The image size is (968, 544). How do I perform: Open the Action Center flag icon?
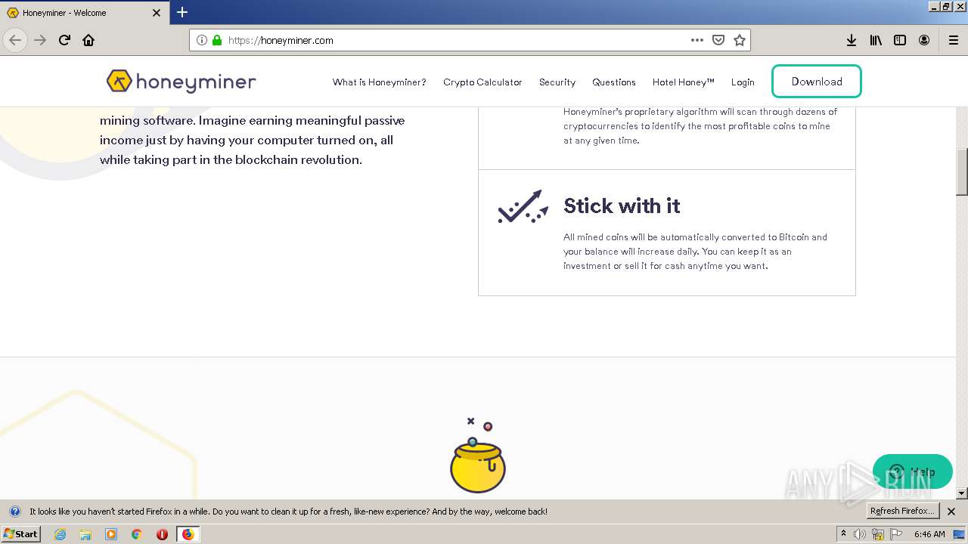click(x=896, y=534)
